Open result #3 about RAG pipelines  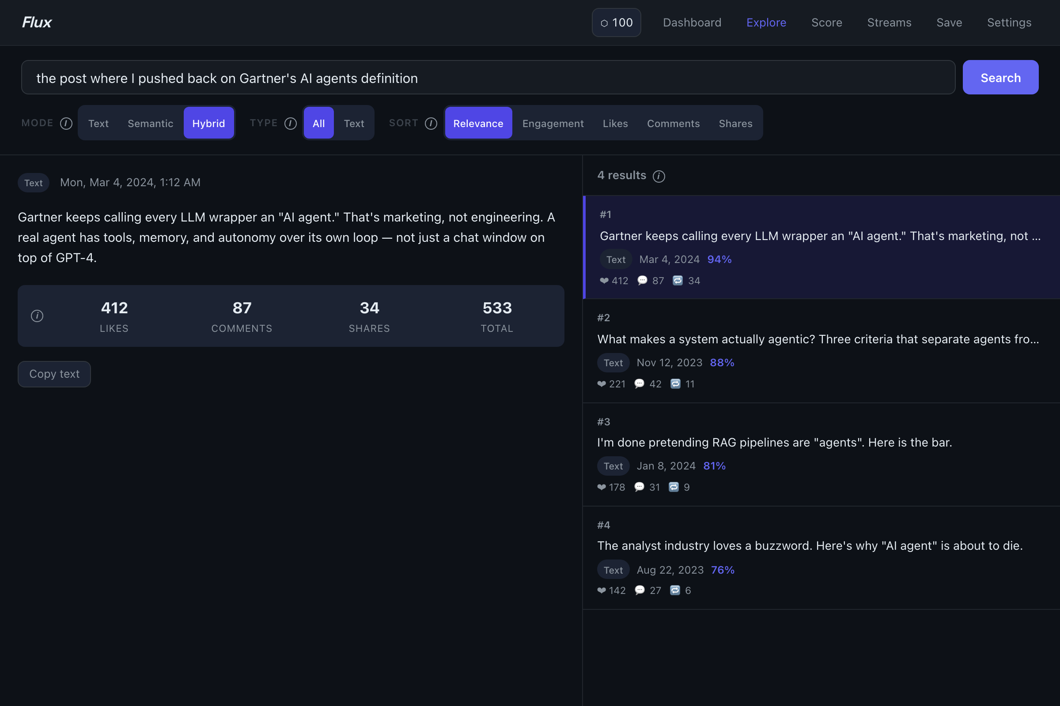tap(821, 454)
